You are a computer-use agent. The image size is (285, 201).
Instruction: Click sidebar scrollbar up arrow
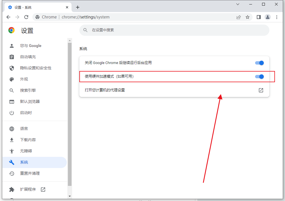click(x=70, y=40)
